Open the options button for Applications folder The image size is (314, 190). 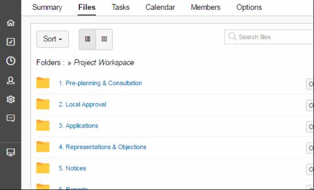pos(310,127)
